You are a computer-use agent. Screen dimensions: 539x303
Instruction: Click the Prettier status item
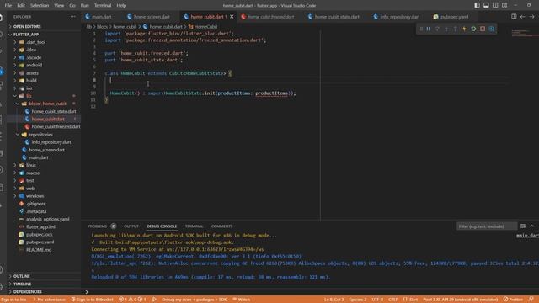point(513,300)
